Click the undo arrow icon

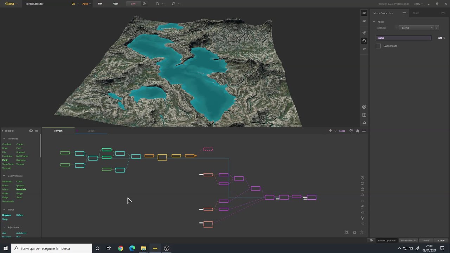pyautogui.click(x=157, y=4)
